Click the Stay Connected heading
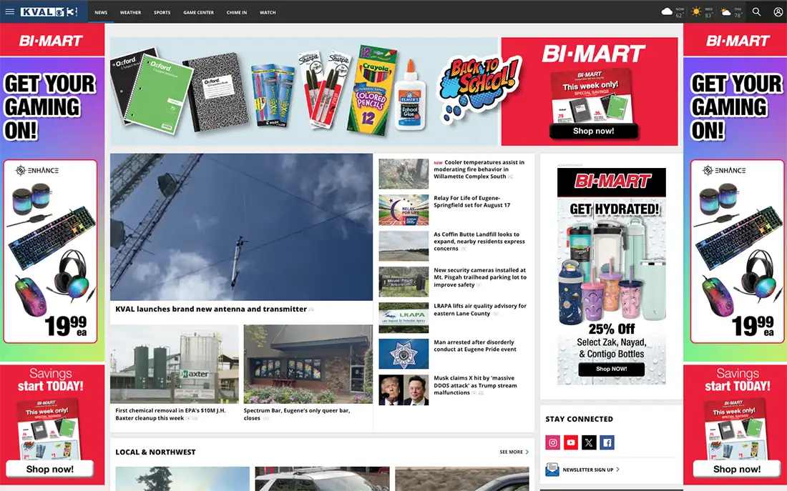This screenshot has width=787, height=491. (580, 419)
